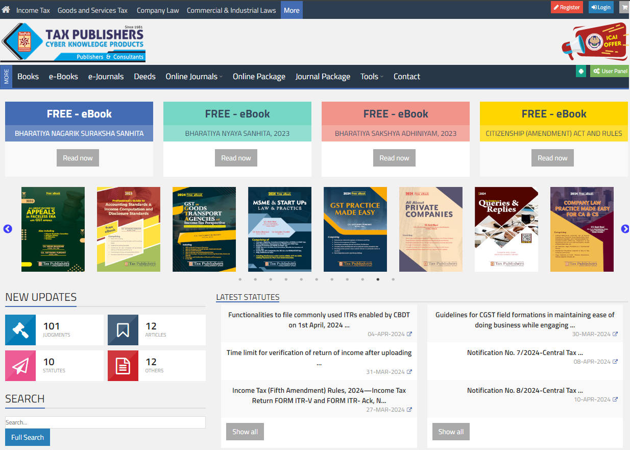
Task: Click the shopping cart icon
Action: pyautogui.click(x=624, y=7)
